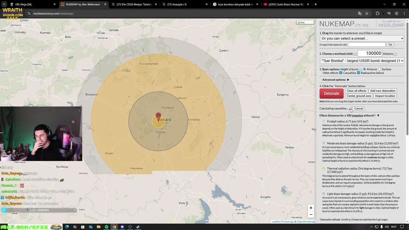Toggle the Casualties checkbox
The image size is (409, 230).
point(341,73)
